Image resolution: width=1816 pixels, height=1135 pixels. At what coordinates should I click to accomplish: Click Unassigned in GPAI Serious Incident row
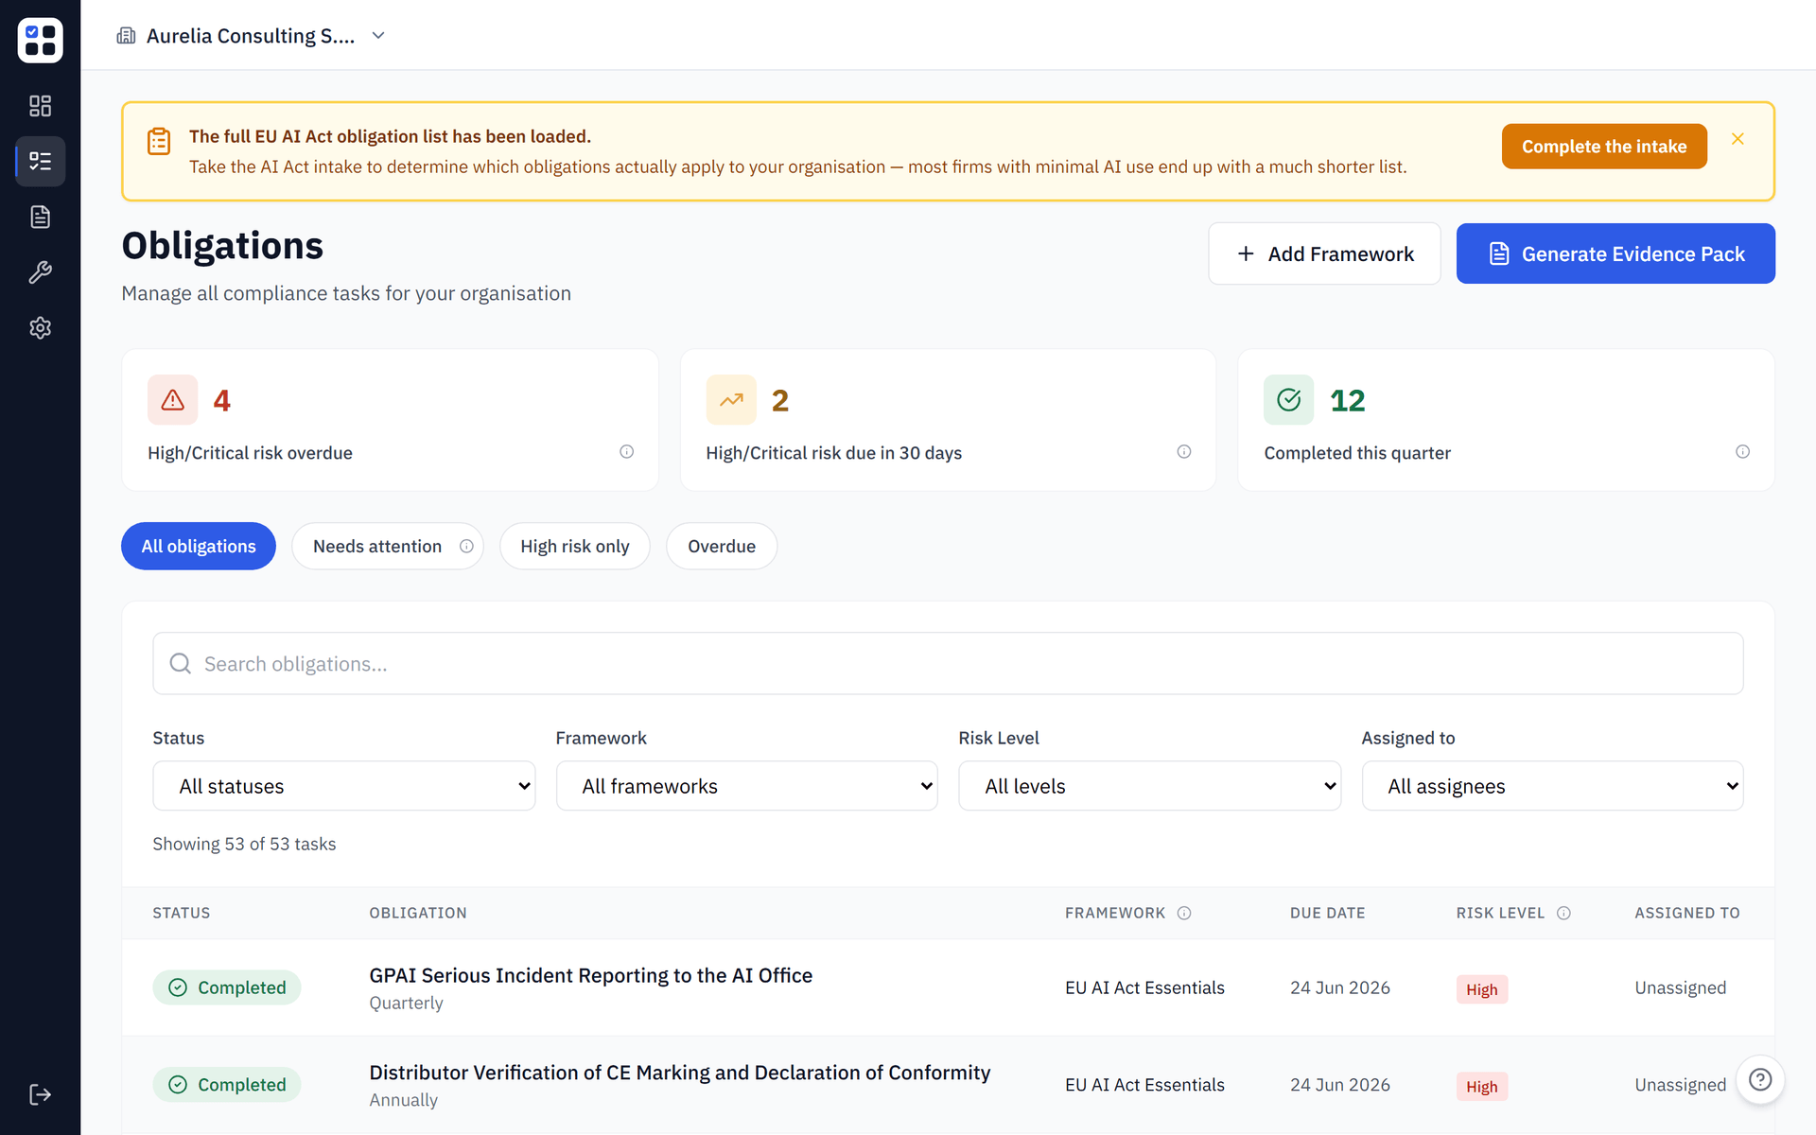[x=1681, y=987]
